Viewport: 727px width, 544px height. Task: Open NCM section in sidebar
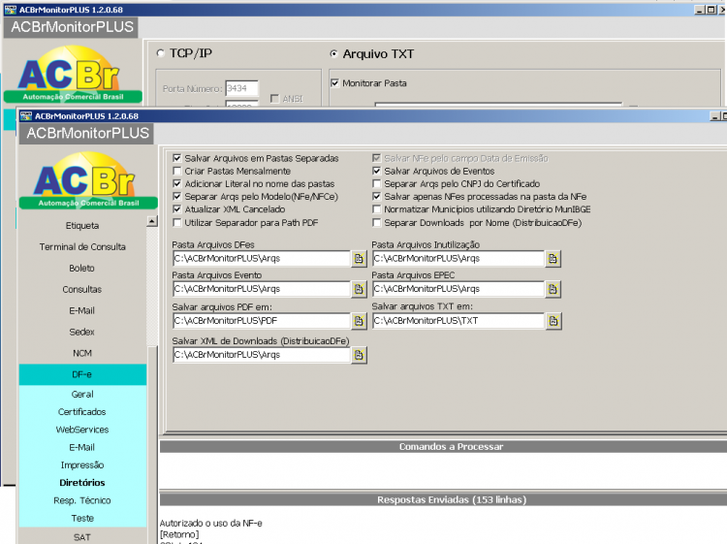82,353
